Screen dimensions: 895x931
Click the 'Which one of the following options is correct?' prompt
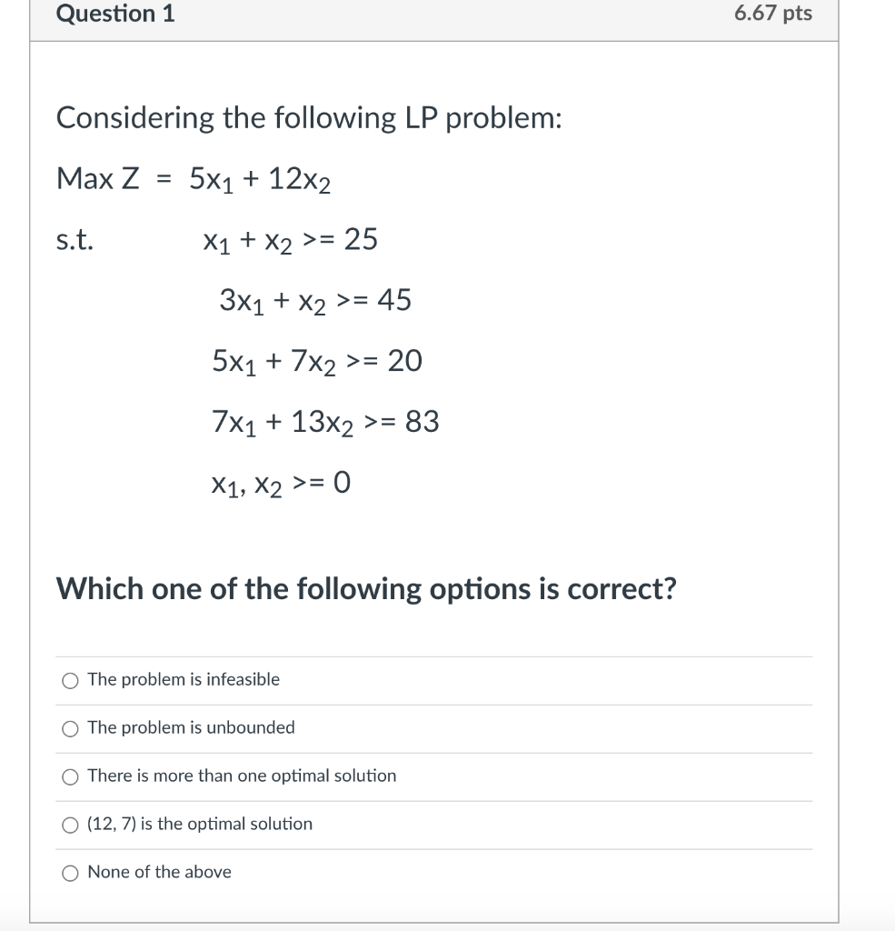(x=367, y=589)
